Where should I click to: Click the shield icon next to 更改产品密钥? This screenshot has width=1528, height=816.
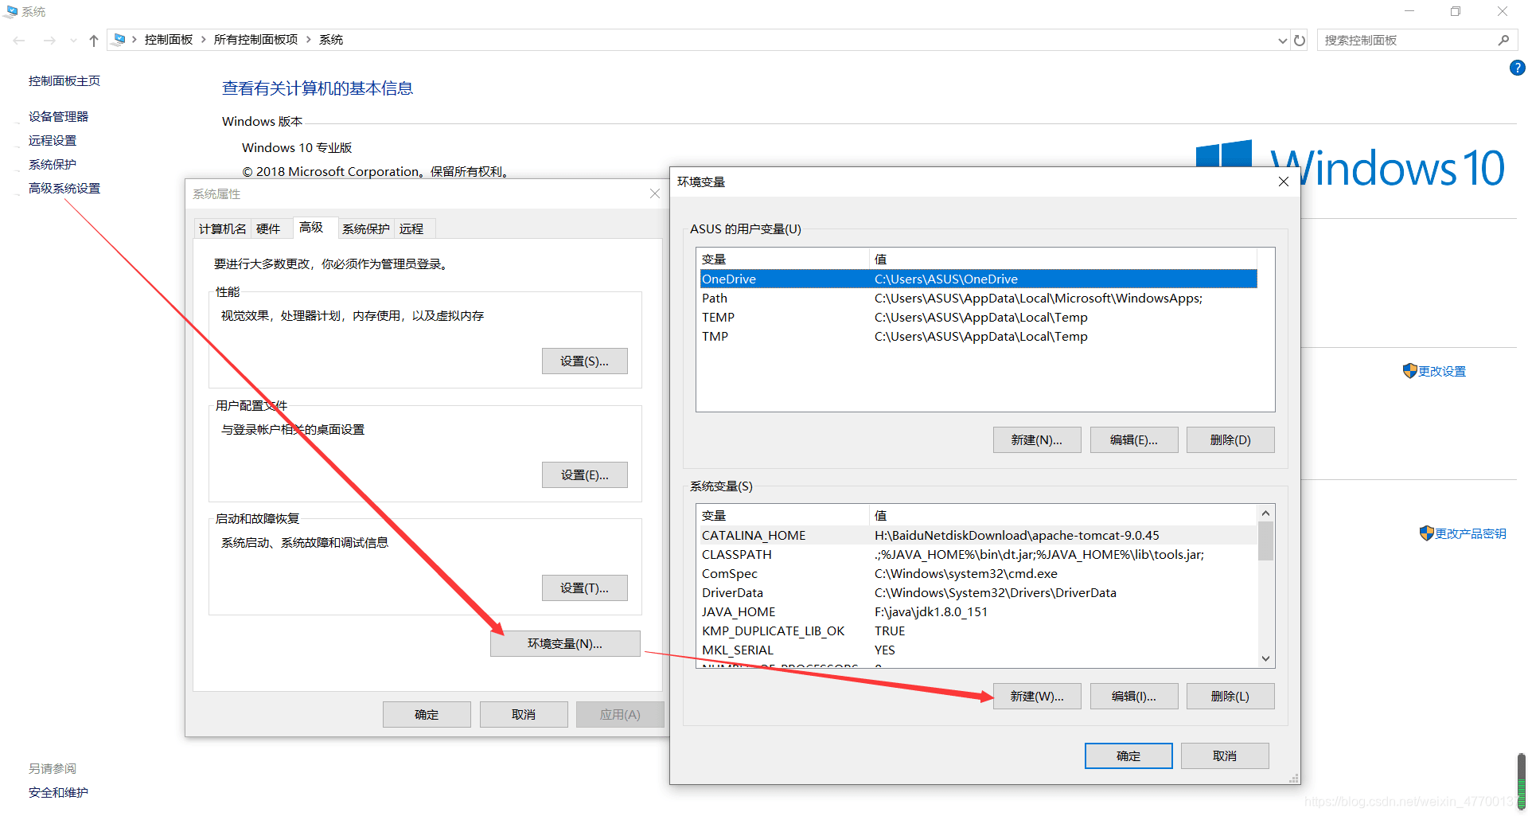pyautogui.click(x=1426, y=533)
